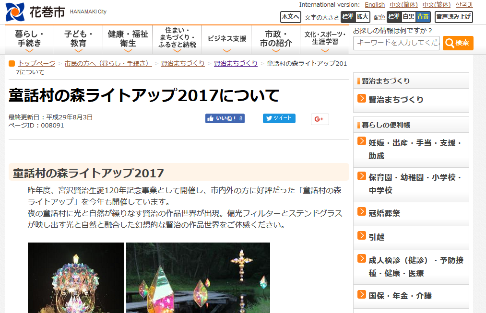Image resolution: width=486 pixels, height=313 pixels.
Task: Click the keyword search input field
Action: [x=396, y=43]
